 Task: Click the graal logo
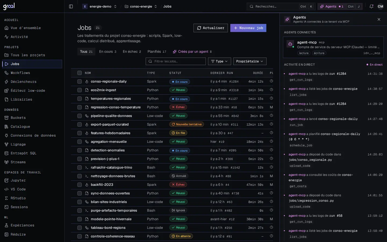click(x=9, y=6)
